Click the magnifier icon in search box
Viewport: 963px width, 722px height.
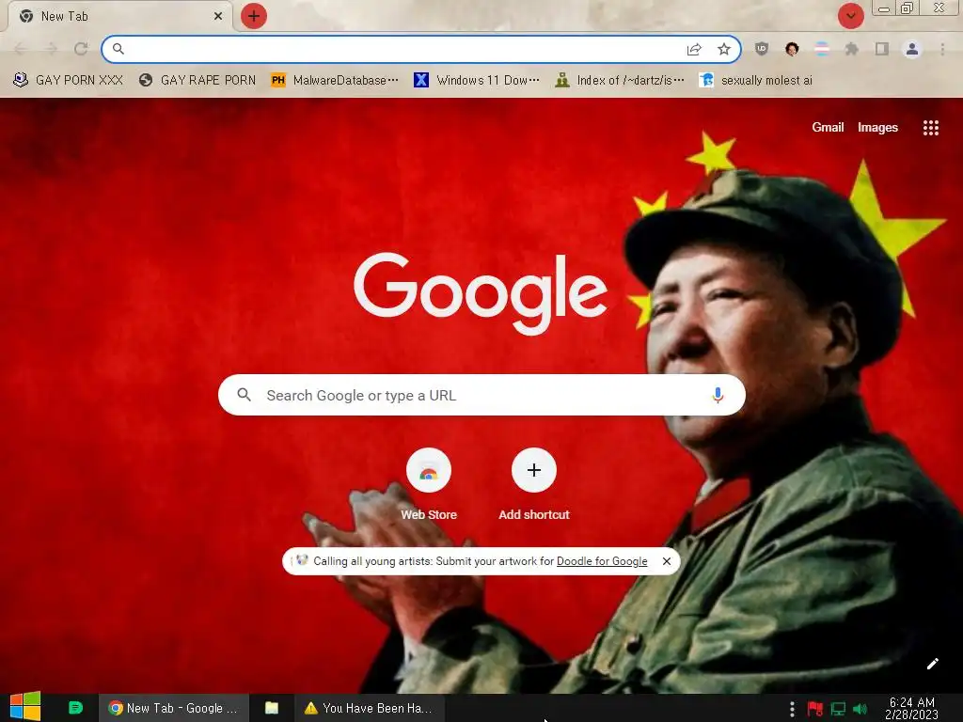[244, 395]
